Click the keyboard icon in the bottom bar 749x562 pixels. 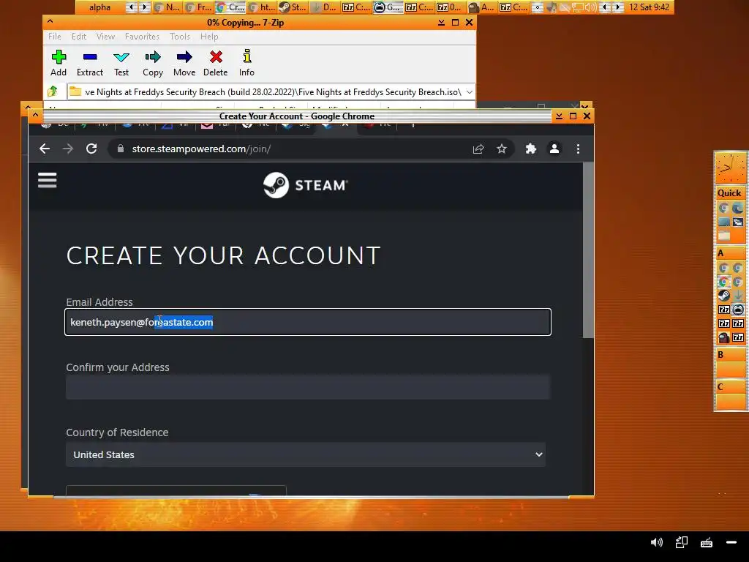pos(707,542)
